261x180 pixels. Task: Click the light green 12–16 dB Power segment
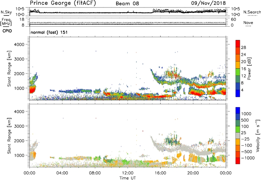coord(238,72)
